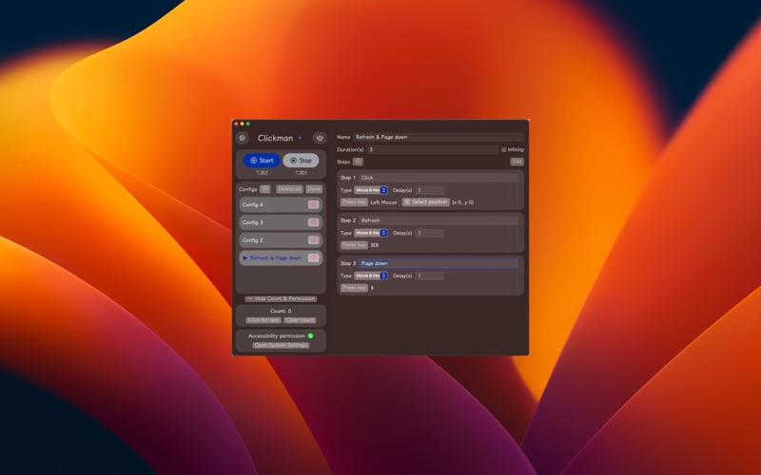761x475 pixels.
Task: Start the clicker with Start button
Action: pos(262,161)
